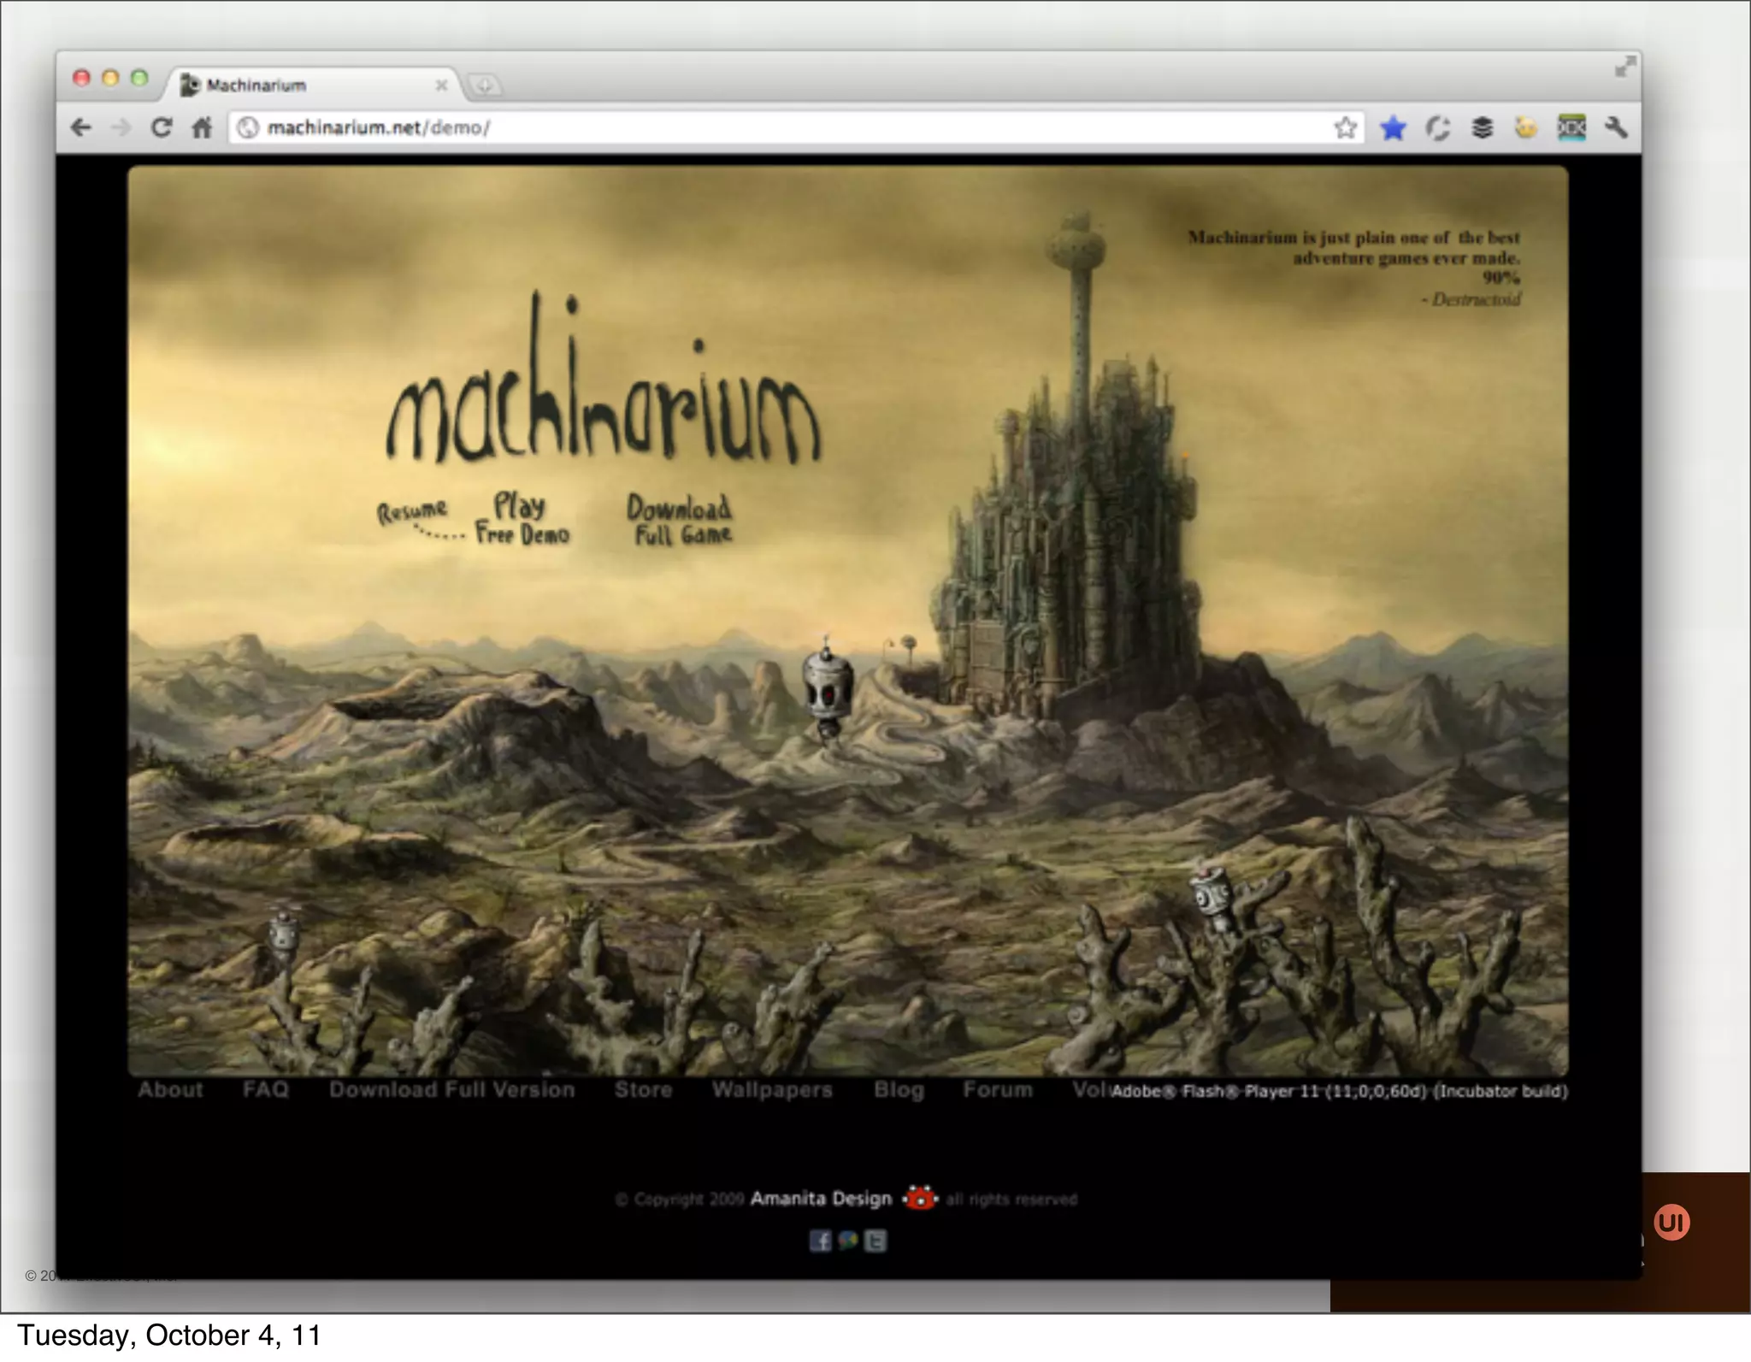This screenshot has height=1362, width=1751.
Task: Click Download Full Game
Action: coord(681,520)
